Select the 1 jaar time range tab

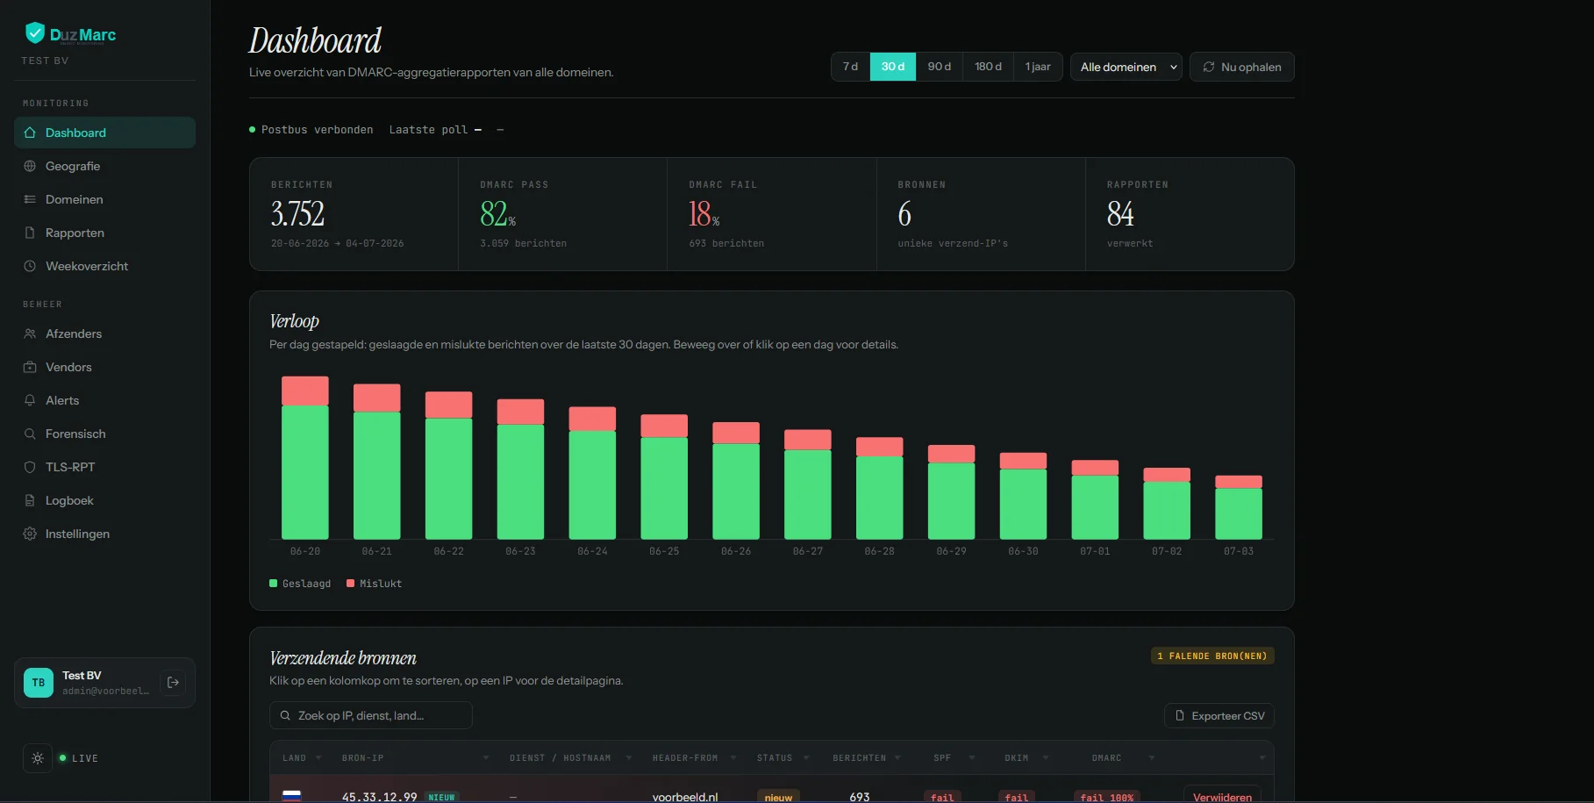[x=1038, y=67]
